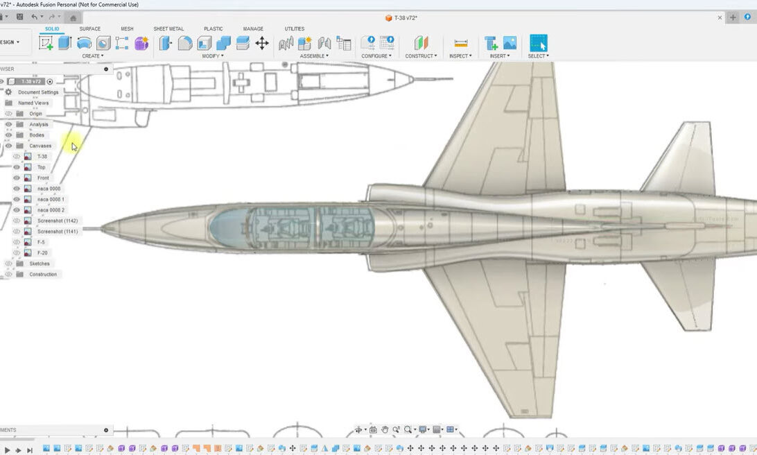Select the Document Settings item
757x455 pixels.
pos(38,92)
